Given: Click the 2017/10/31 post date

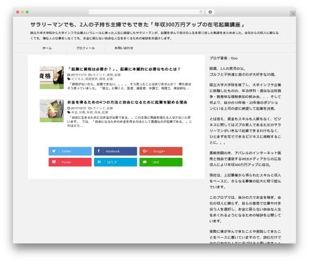Looking at the screenshot, I should [x=78, y=108].
